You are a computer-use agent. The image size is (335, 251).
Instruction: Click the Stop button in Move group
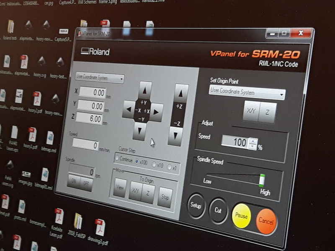[165, 197]
